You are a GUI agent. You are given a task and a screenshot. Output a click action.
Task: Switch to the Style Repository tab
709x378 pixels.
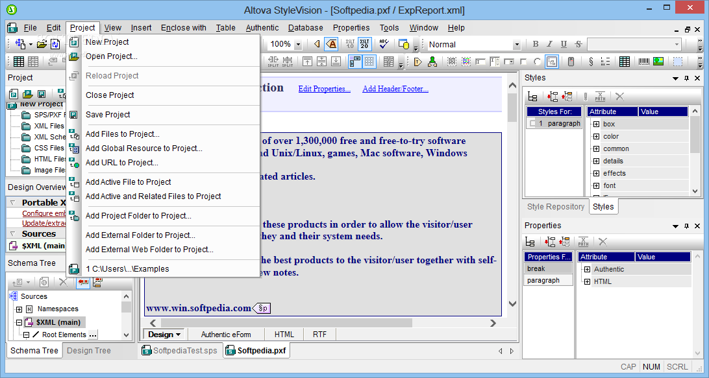click(556, 206)
